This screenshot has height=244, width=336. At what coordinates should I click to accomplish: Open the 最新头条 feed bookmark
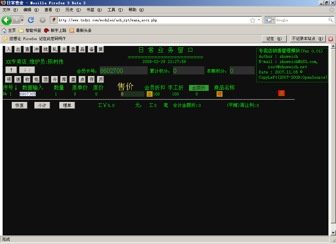(x=81, y=30)
